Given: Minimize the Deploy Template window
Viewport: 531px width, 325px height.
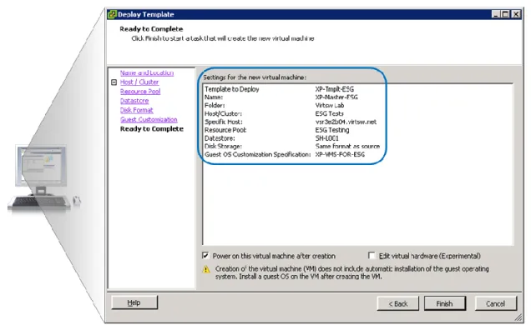Looking at the screenshot, I should coord(496,14).
